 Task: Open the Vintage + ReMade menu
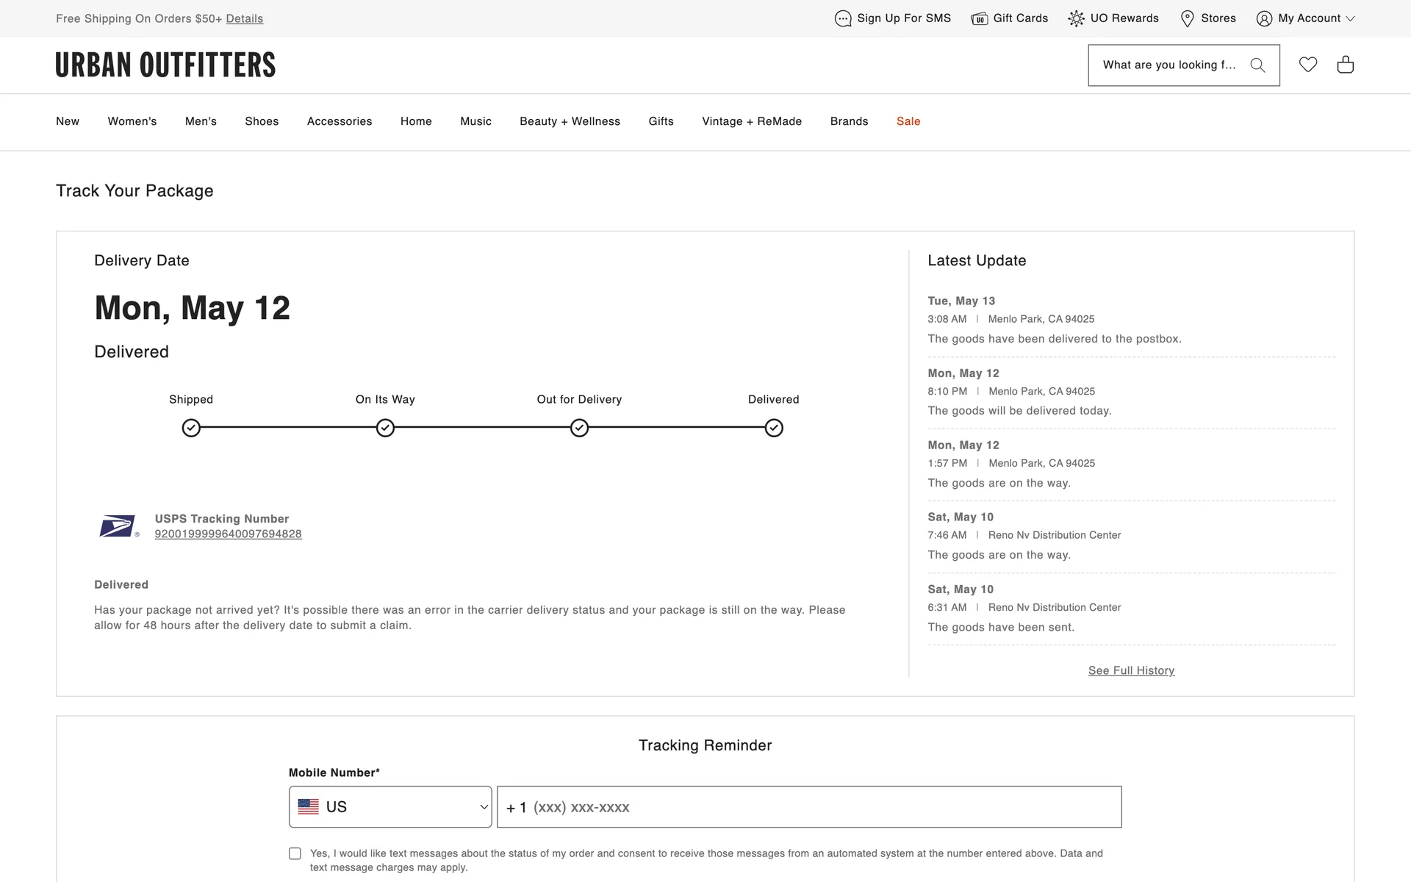[752, 121]
